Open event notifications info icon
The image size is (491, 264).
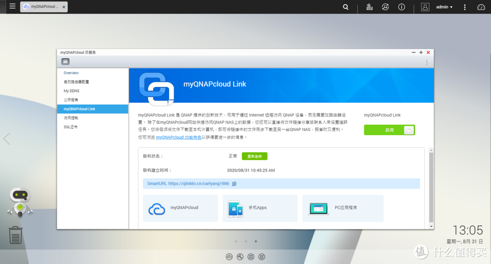click(401, 7)
